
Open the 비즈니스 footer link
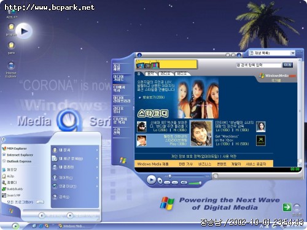click(x=204, y=164)
